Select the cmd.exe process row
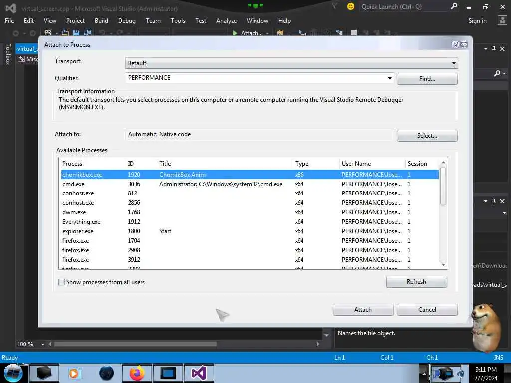Viewport: 511px width, 383px height. coord(250,184)
